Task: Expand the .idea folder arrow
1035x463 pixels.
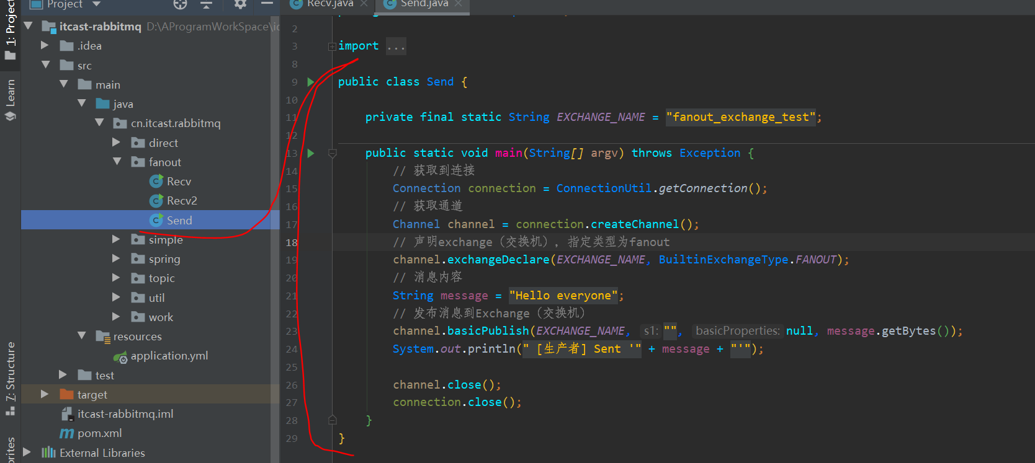Action: pyautogui.click(x=45, y=46)
